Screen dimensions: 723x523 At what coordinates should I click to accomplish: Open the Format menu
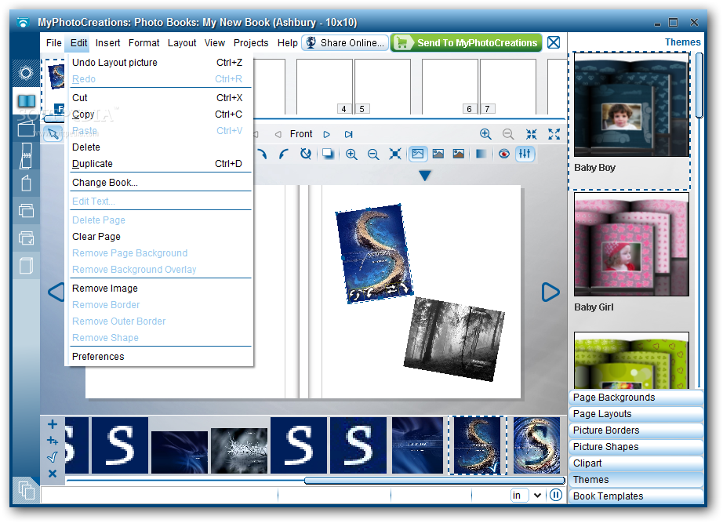(144, 43)
